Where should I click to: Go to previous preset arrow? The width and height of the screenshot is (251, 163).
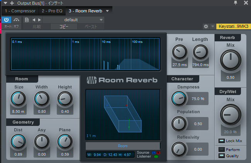click(x=34, y=20)
